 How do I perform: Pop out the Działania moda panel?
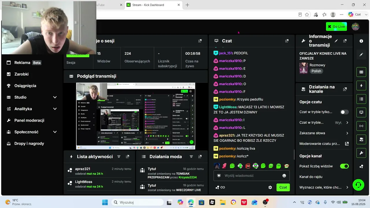(200, 157)
